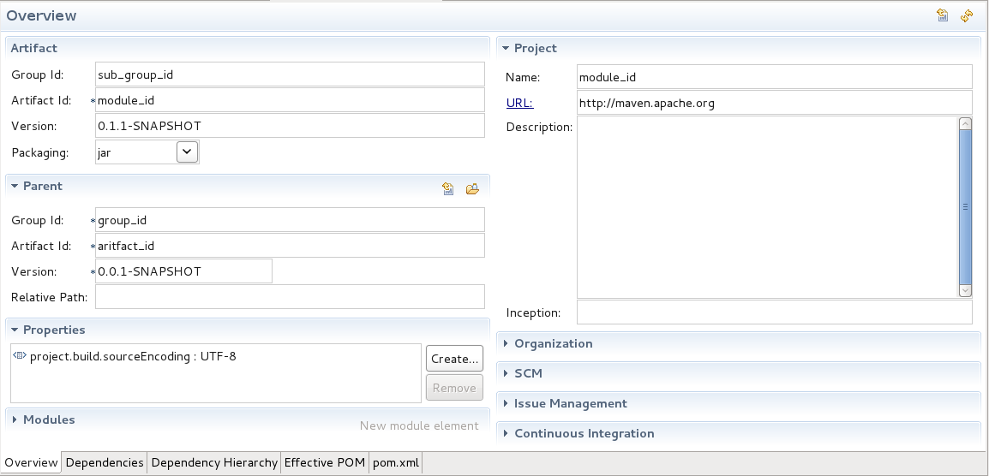Expand the Issue Management section
This screenshot has width=989, height=476.
pyautogui.click(x=570, y=403)
